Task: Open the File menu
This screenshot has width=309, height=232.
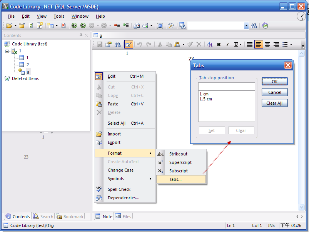Action: 11,16
